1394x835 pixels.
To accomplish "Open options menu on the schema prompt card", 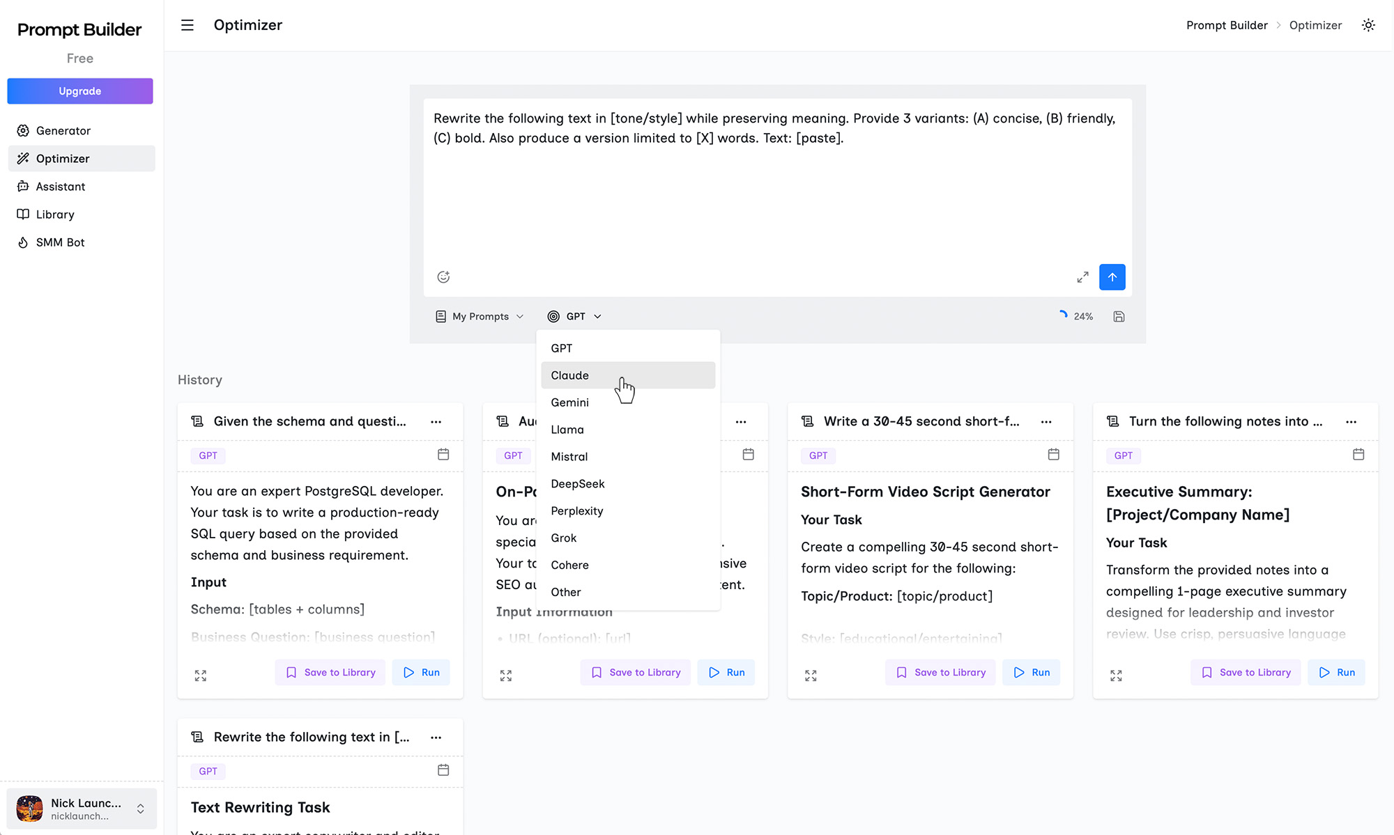I will click(436, 421).
